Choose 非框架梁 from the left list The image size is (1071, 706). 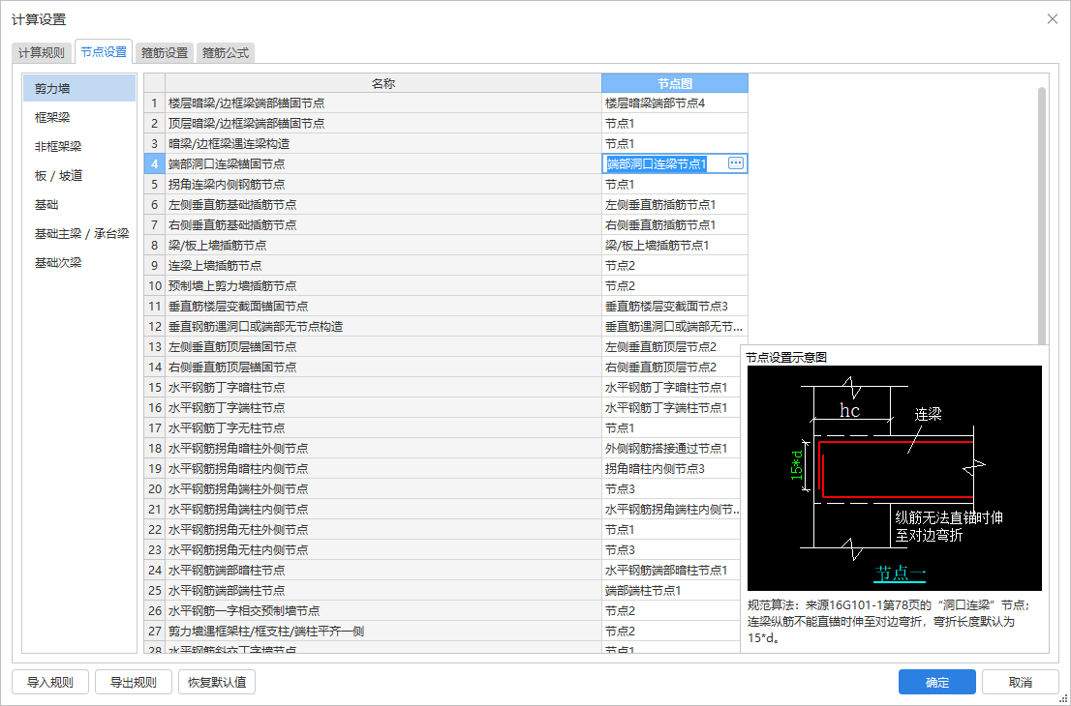click(x=79, y=147)
